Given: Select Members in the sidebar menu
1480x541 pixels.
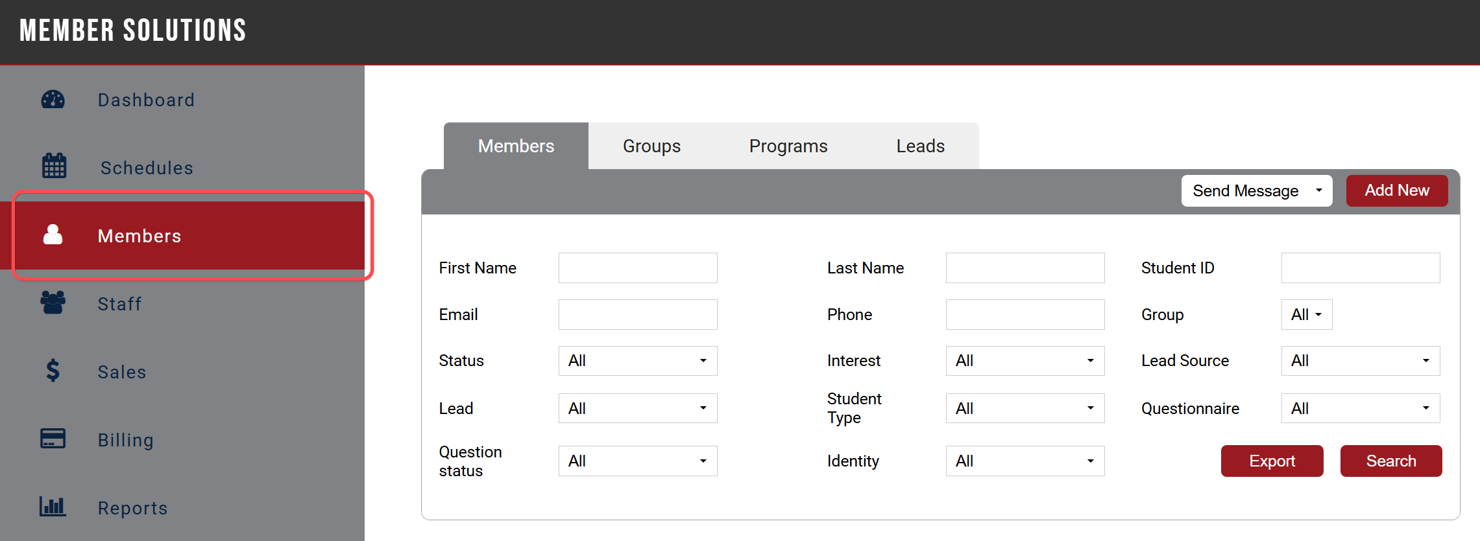Looking at the screenshot, I should pyautogui.click(x=182, y=235).
